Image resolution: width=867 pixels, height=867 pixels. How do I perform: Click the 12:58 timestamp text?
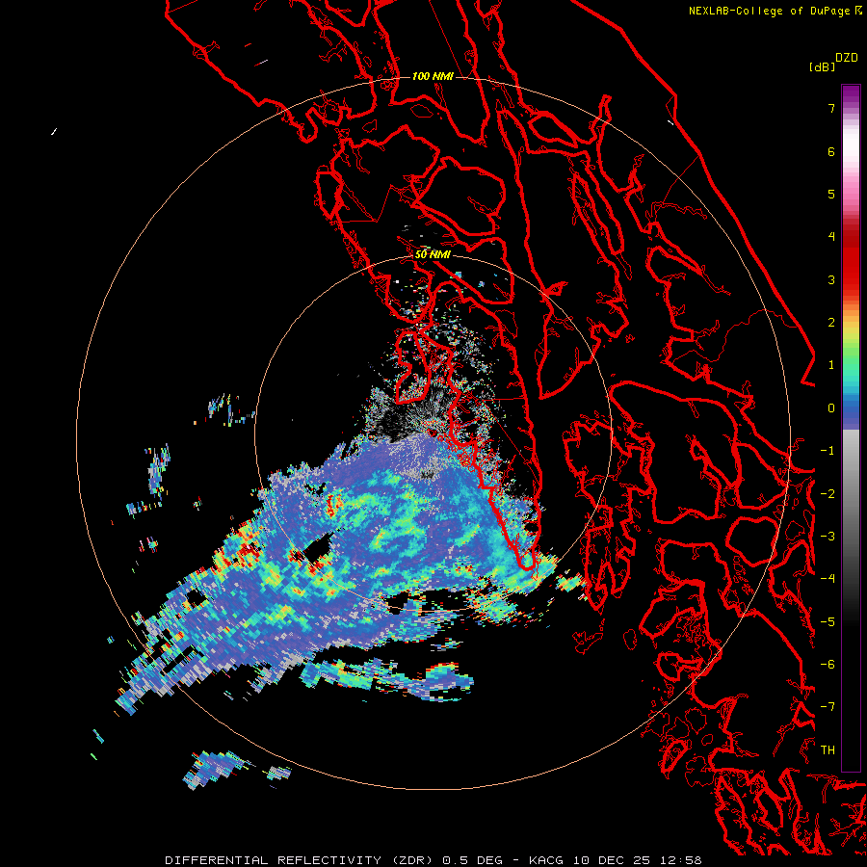point(682,860)
